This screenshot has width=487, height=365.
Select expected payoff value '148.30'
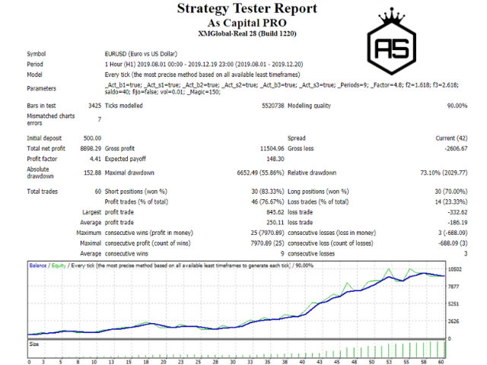(x=275, y=159)
